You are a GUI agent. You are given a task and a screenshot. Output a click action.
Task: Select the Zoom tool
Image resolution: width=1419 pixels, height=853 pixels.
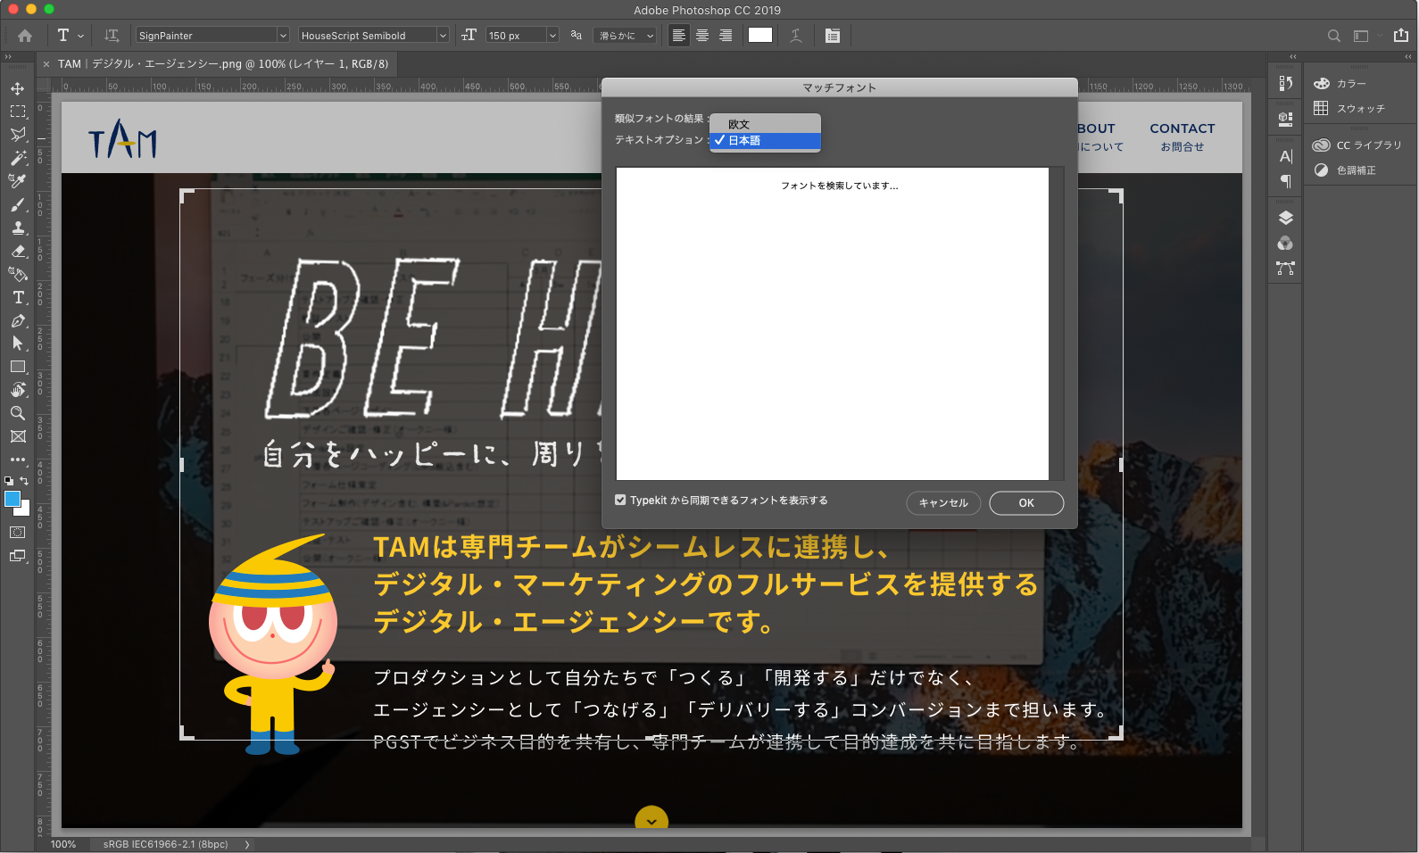tap(18, 413)
